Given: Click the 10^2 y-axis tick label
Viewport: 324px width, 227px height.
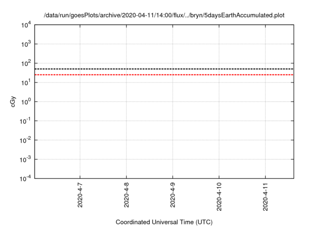Looking at the screenshot, I should tap(26, 63).
